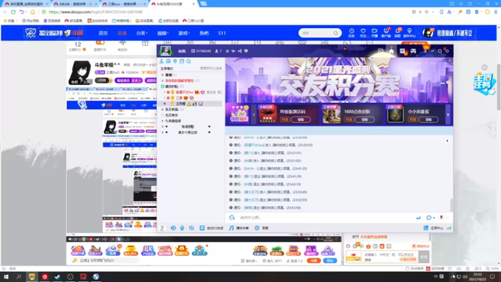The height and width of the screenshot is (282, 501).
Task: Click the video recording icon in YY header
Action: [380, 51]
